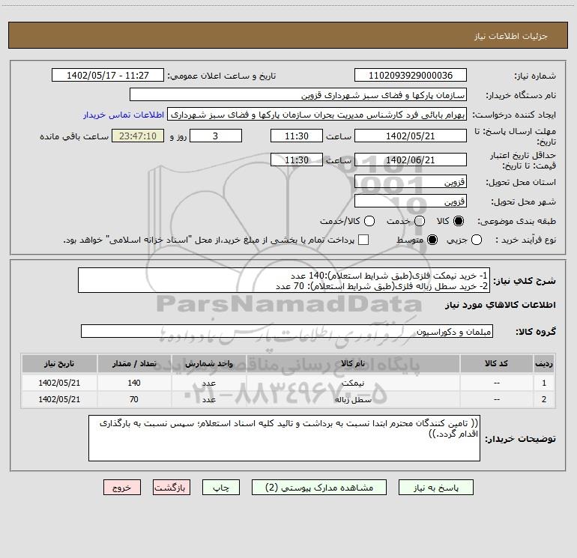The height and width of the screenshot is (558, 577).
Task: Click the row number 2 cell
Action: pyautogui.click(x=544, y=399)
